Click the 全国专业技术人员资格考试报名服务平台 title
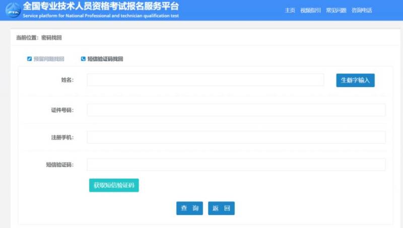Viewport: 403px width, 228px height. pyautogui.click(x=101, y=7)
